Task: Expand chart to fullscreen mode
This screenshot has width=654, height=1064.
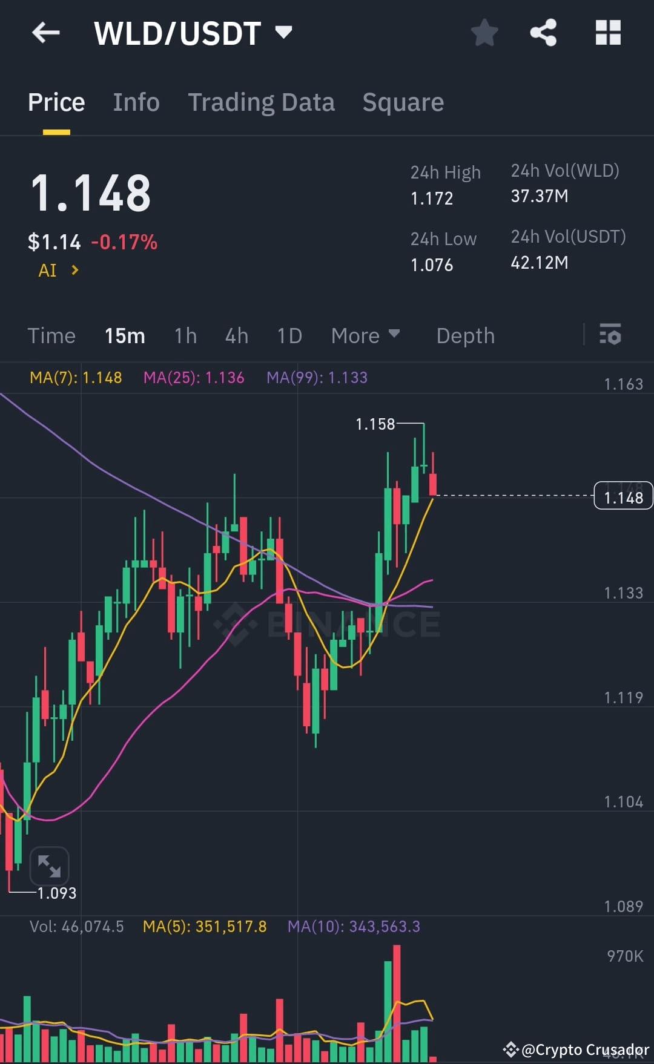Action: pyautogui.click(x=50, y=867)
